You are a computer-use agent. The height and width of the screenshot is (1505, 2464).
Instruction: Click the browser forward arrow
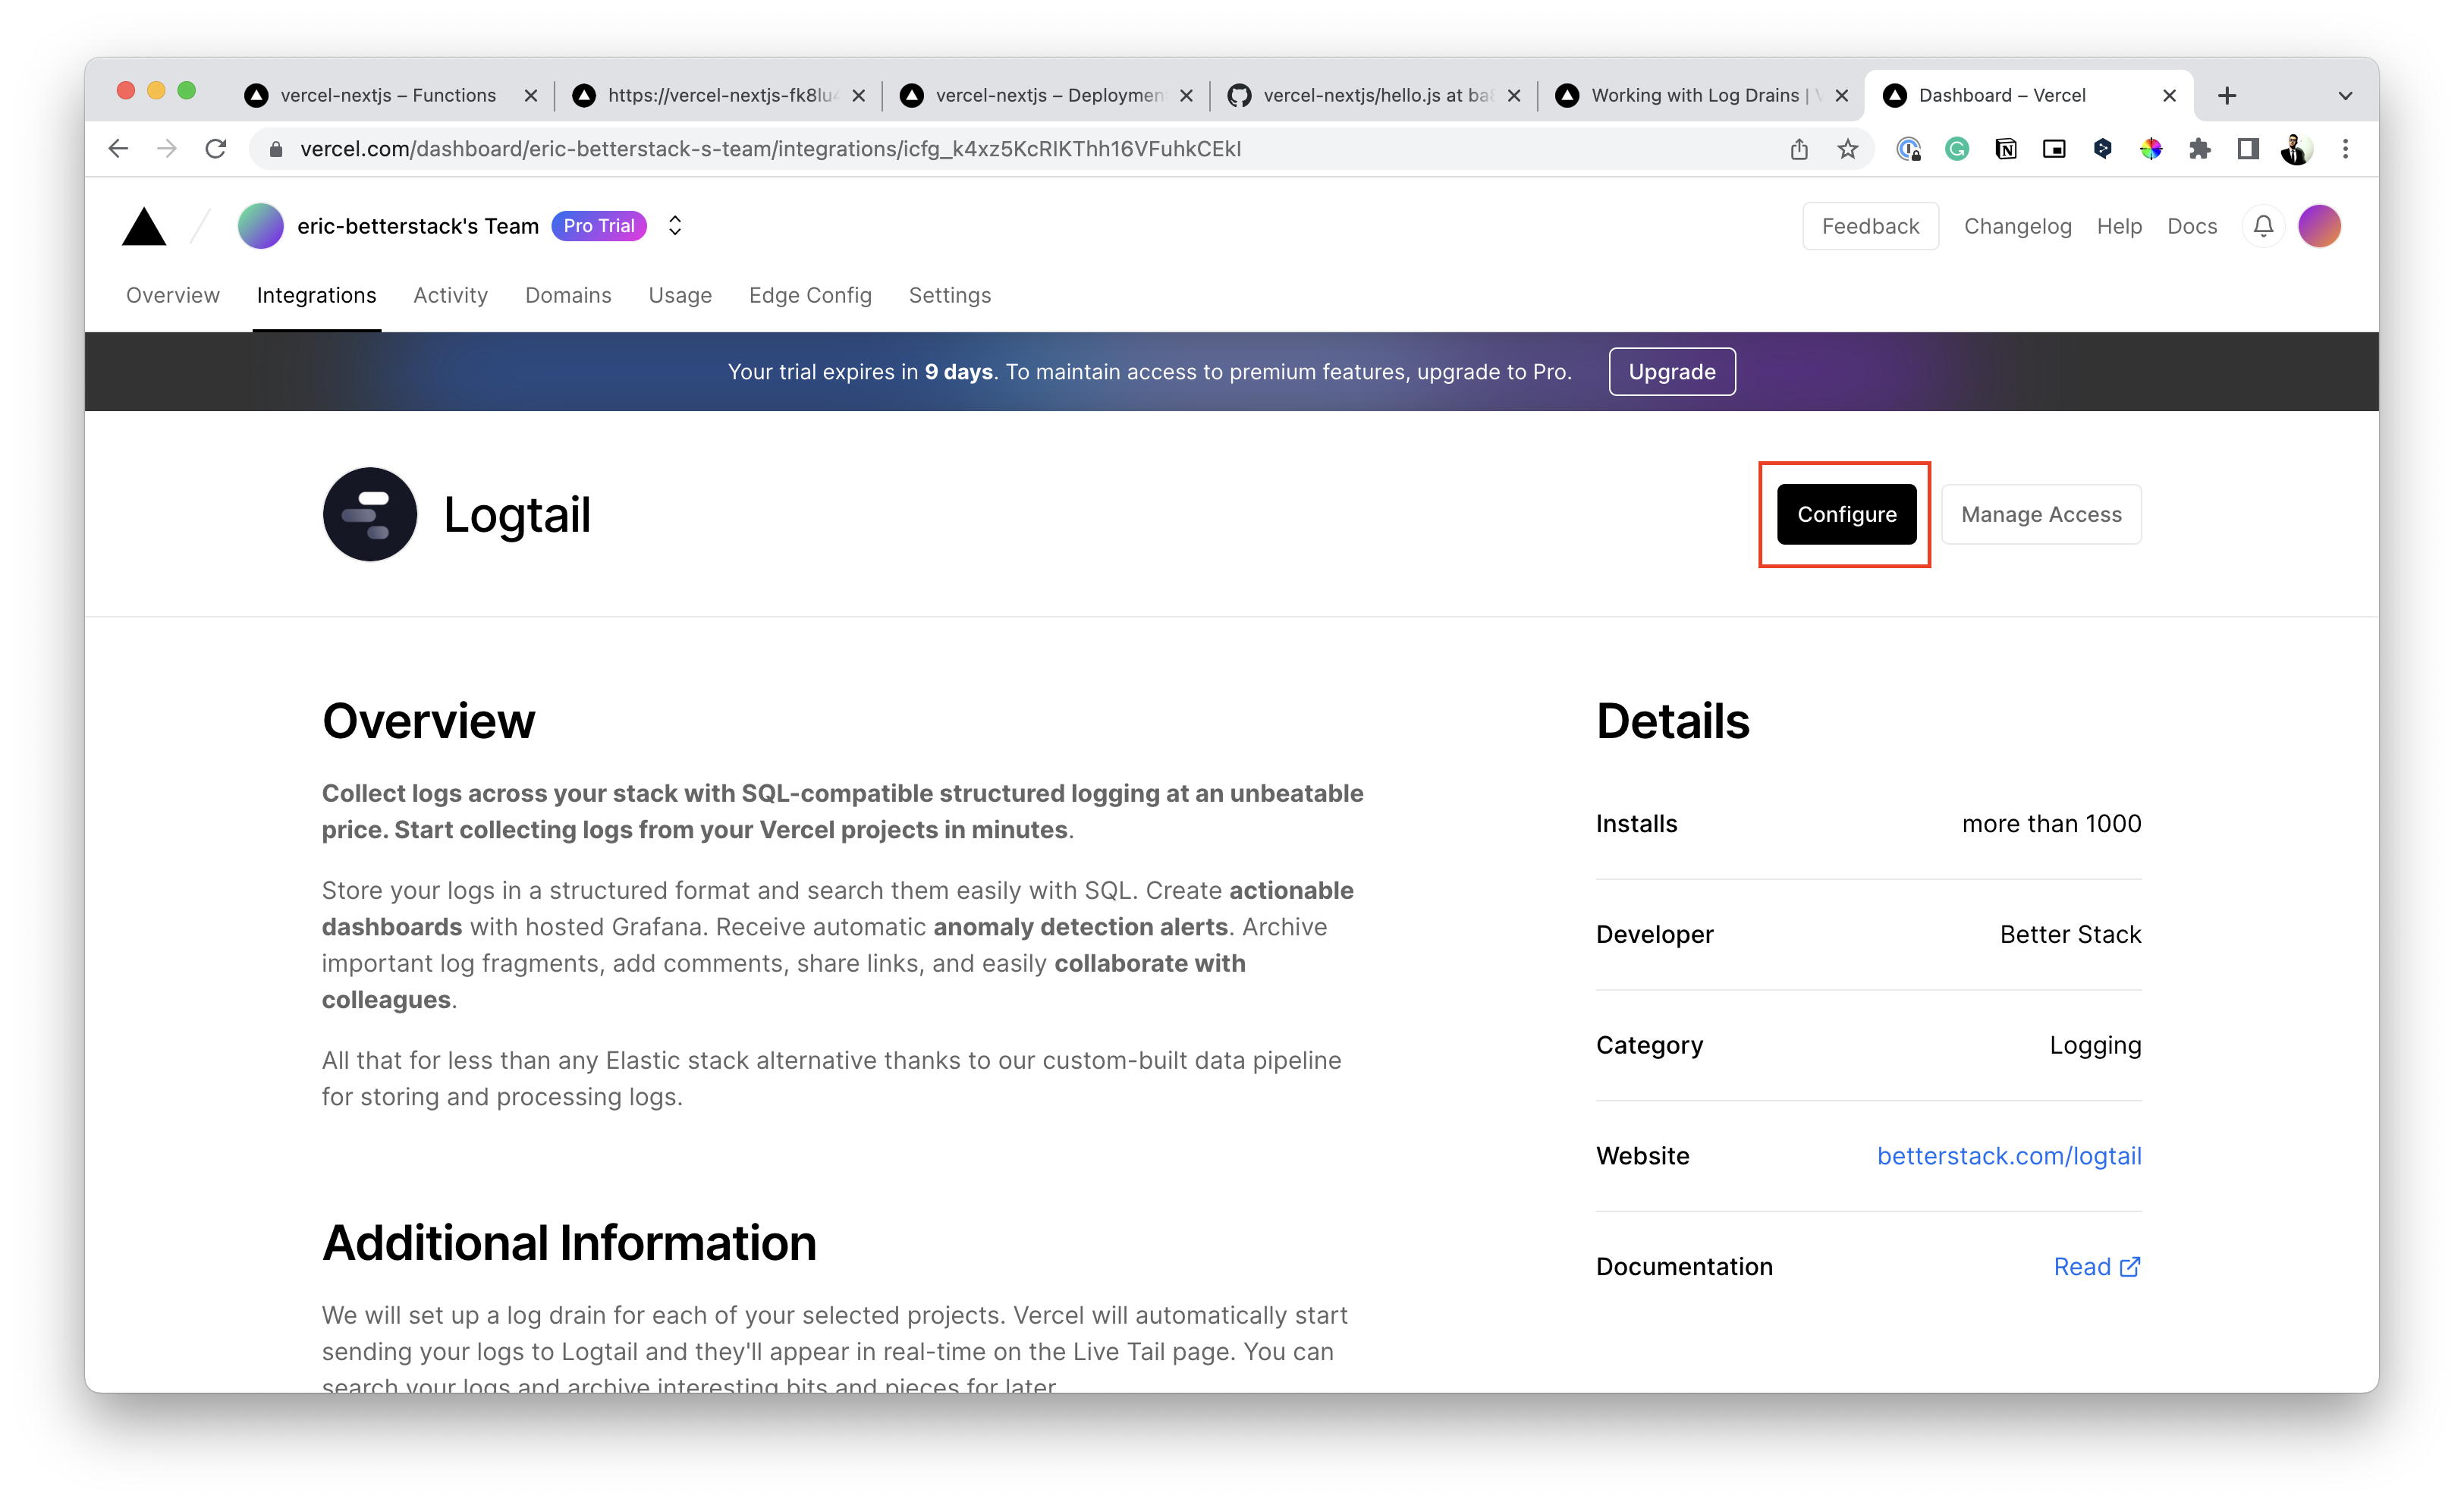coord(167,149)
